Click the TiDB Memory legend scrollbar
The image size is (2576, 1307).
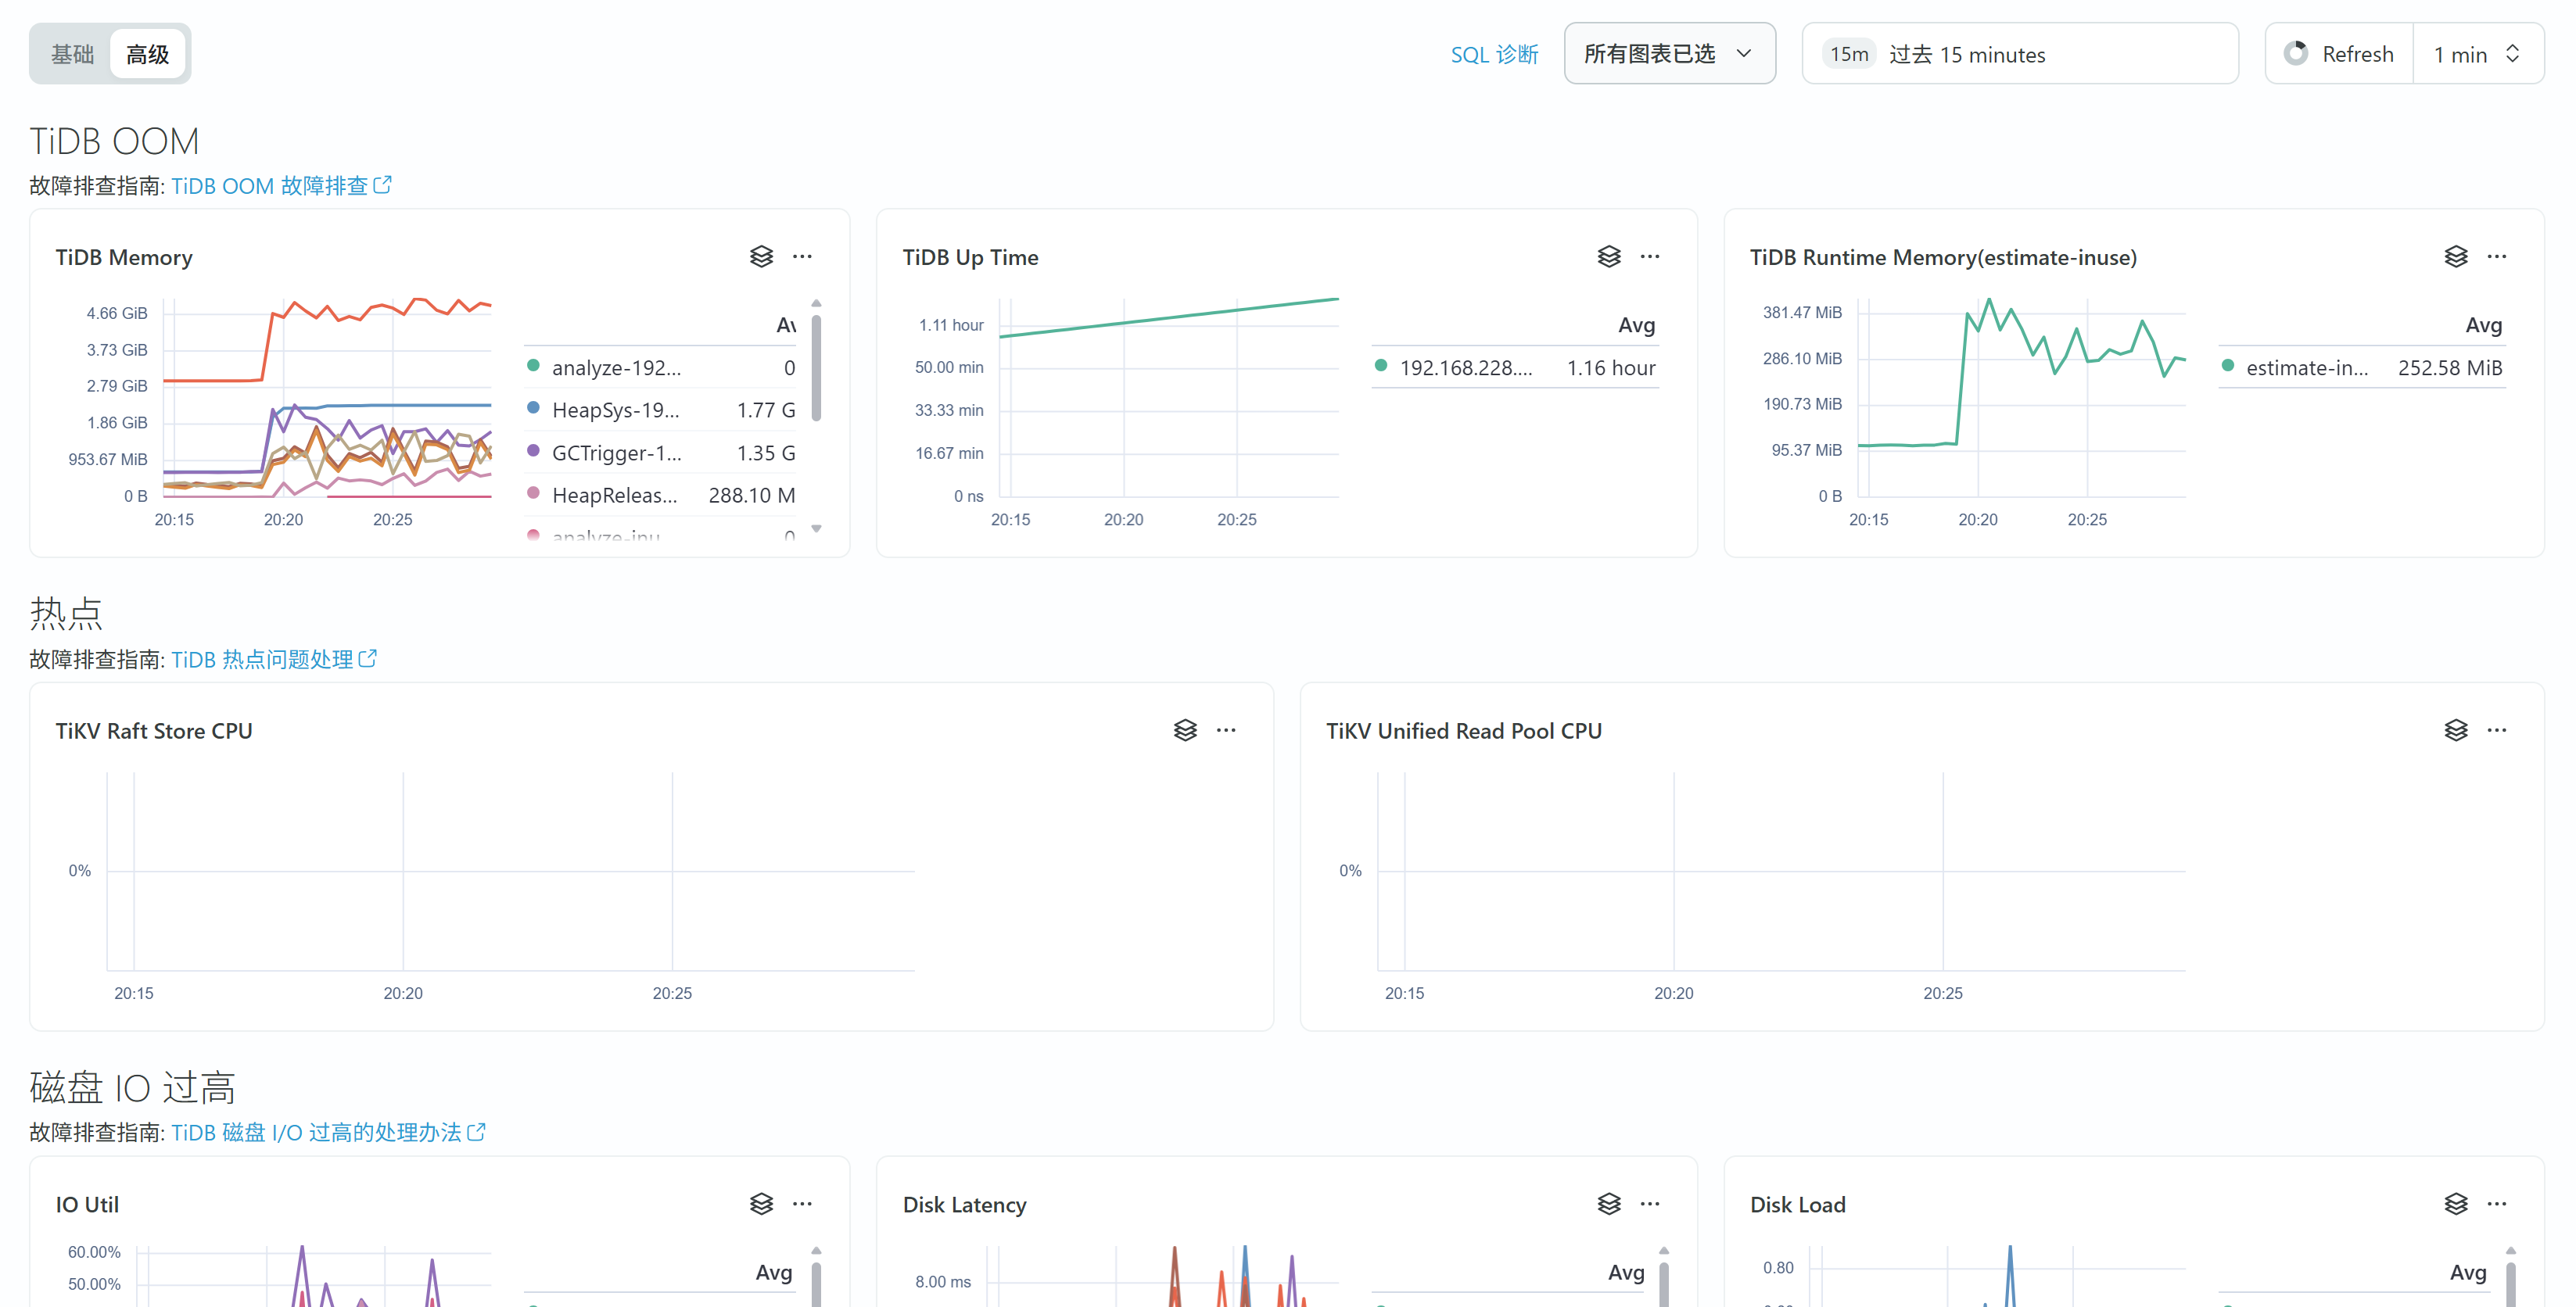pyautogui.click(x=817, y=369)
